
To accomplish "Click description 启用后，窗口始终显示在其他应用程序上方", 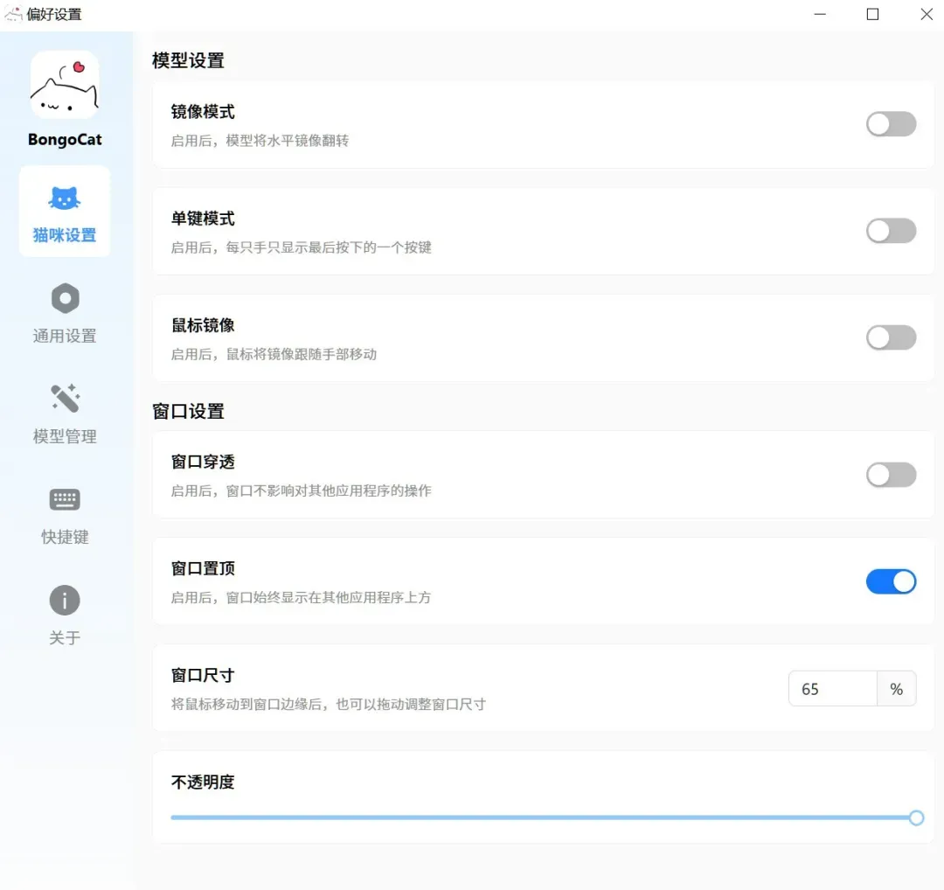I will (301, 597).
